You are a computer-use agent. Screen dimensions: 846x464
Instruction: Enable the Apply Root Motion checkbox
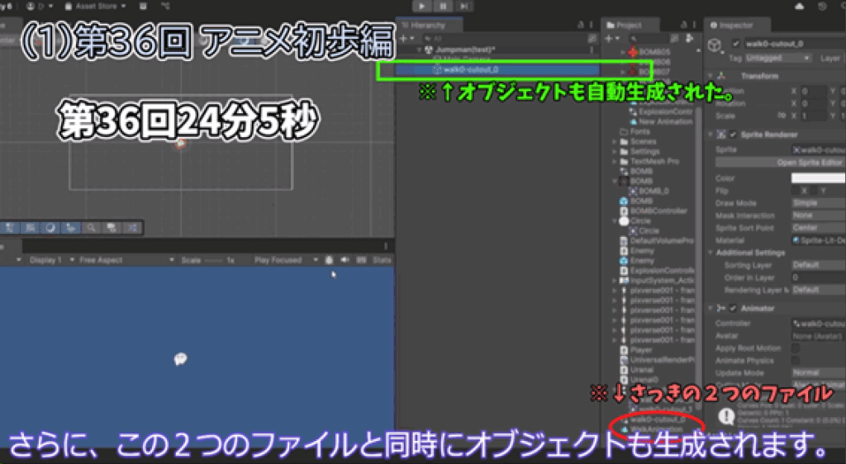(x=796, y=348)
